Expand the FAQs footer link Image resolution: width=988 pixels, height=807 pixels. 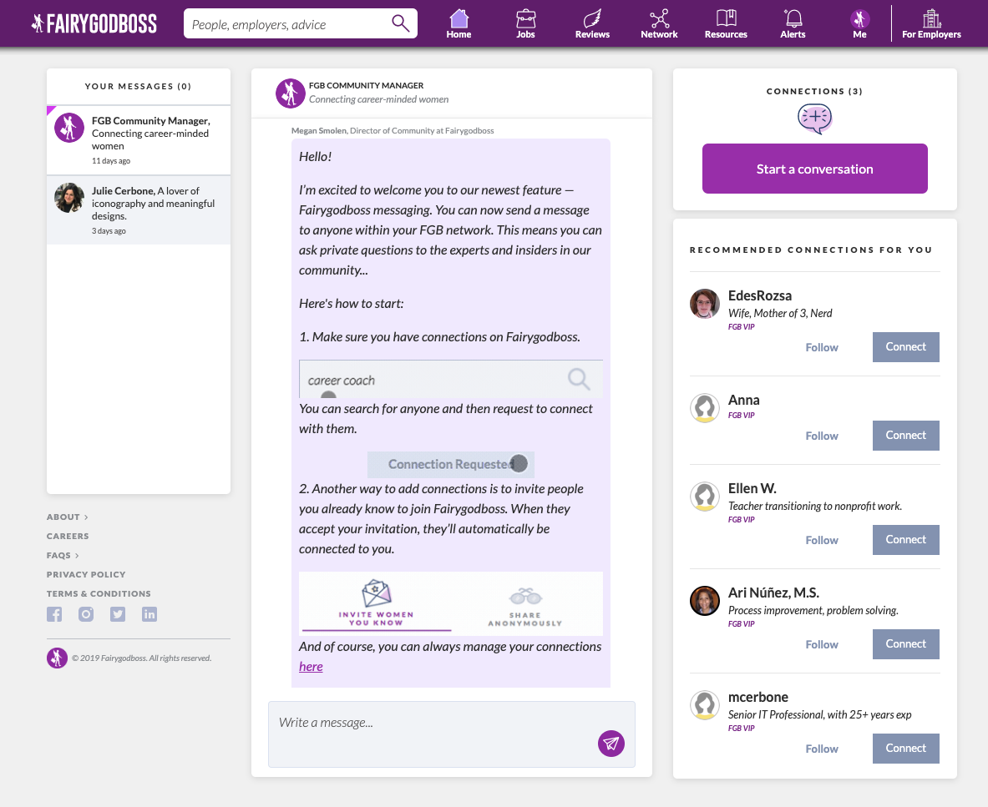(63, 555)
